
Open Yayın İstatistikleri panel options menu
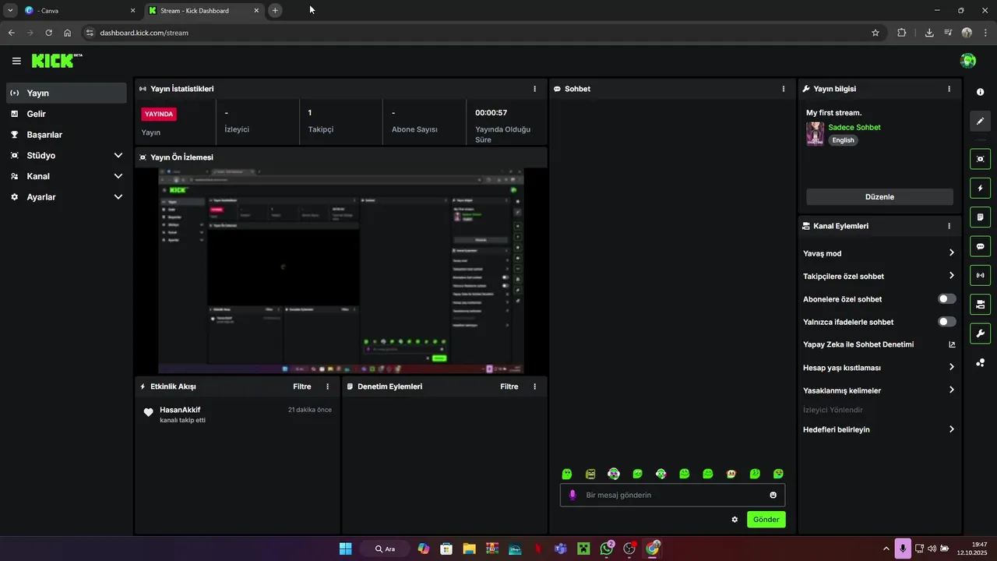pos(534,89)
